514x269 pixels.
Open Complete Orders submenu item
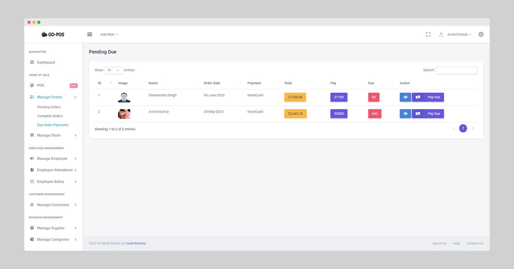tap(50, 116)
